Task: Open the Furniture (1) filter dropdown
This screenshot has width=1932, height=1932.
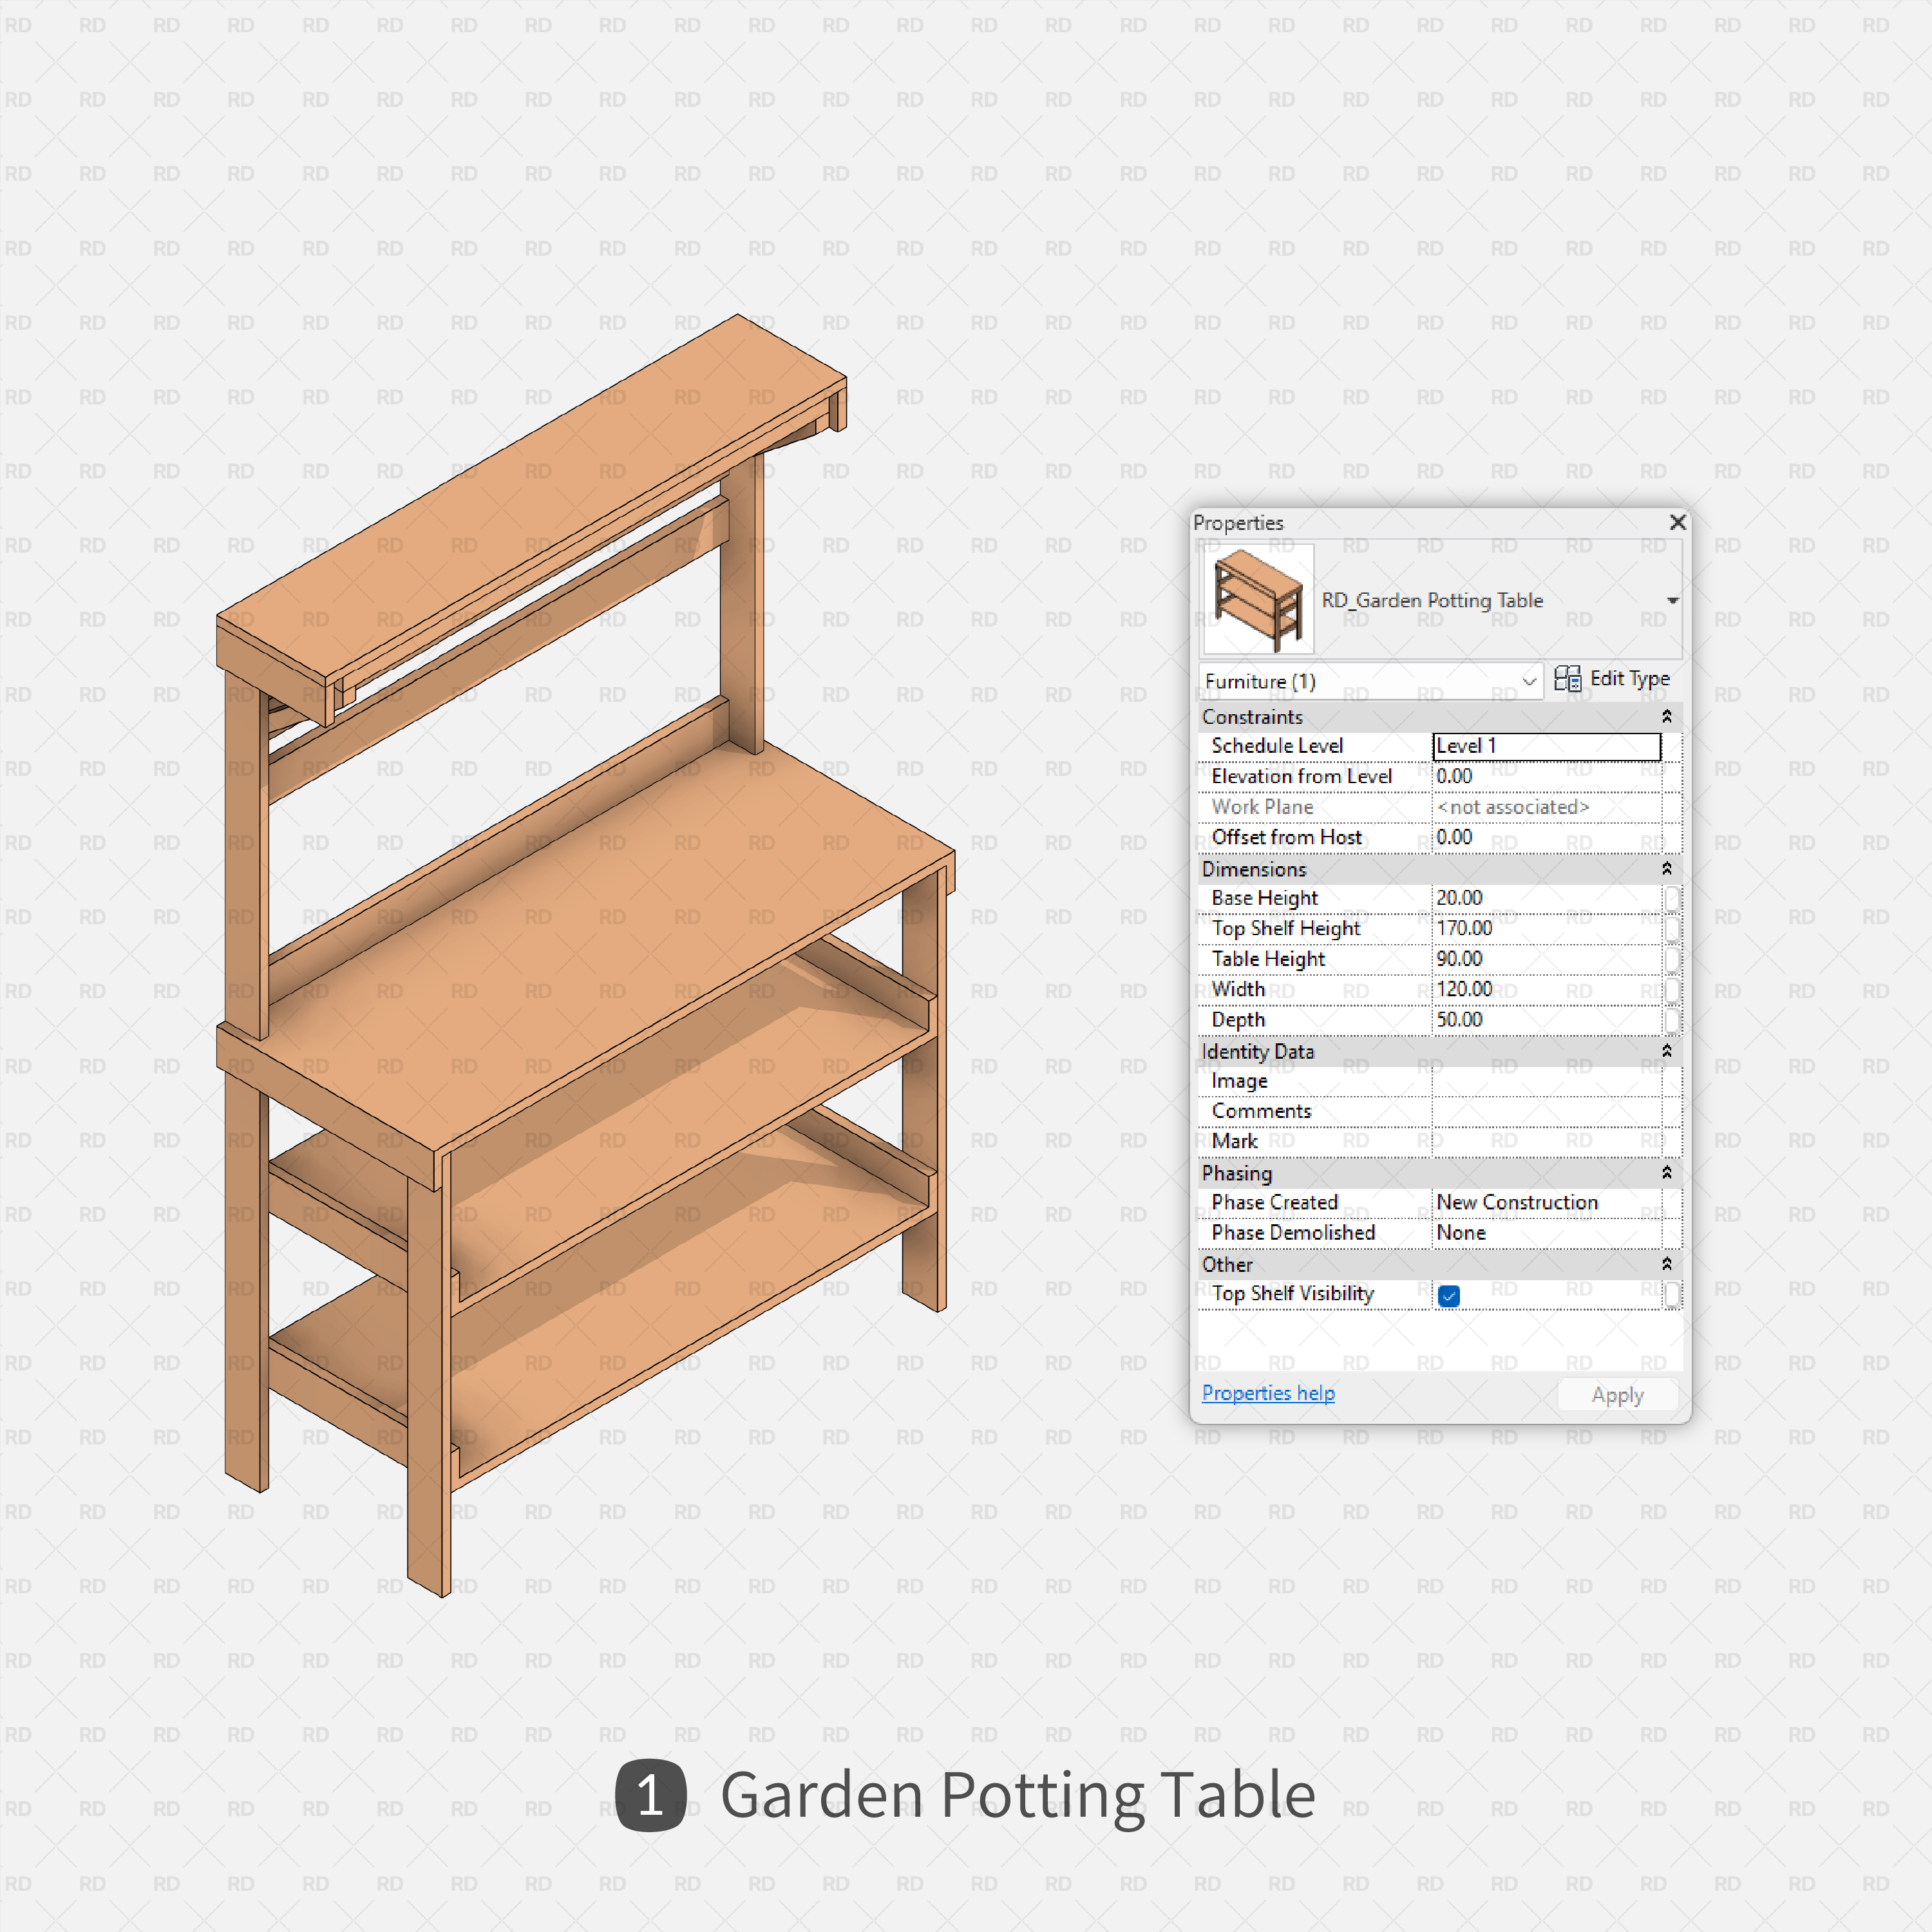Action: click(x=1528, y=681)
